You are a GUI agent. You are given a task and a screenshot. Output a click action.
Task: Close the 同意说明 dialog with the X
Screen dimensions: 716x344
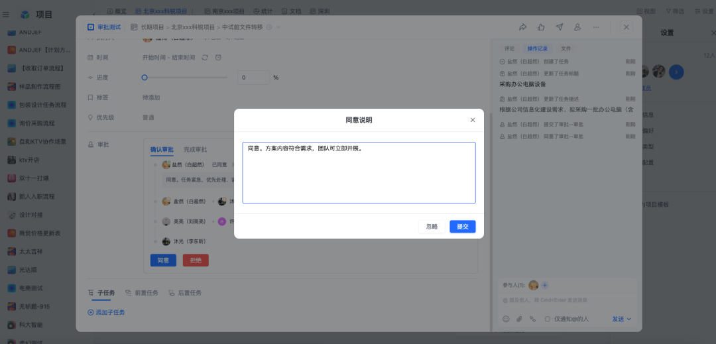click(x=473, y=120)
